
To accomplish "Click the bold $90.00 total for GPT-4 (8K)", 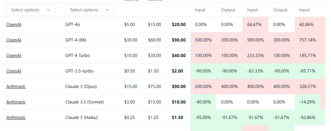I will point(179,40).
